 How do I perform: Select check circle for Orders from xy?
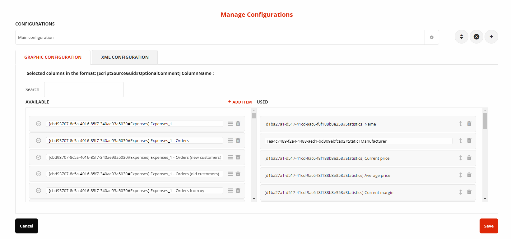(39, 191)
